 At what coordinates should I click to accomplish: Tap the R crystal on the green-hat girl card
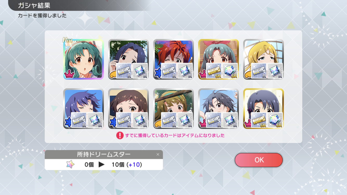click(185, 120)
